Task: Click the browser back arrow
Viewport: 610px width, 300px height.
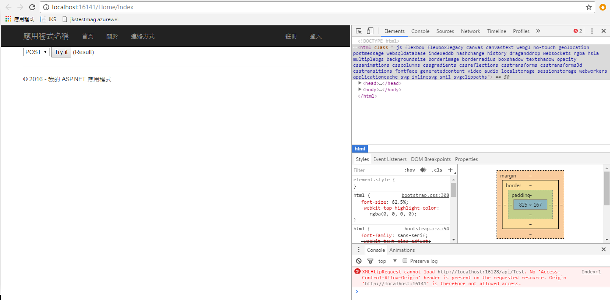Action: [8, 7]
